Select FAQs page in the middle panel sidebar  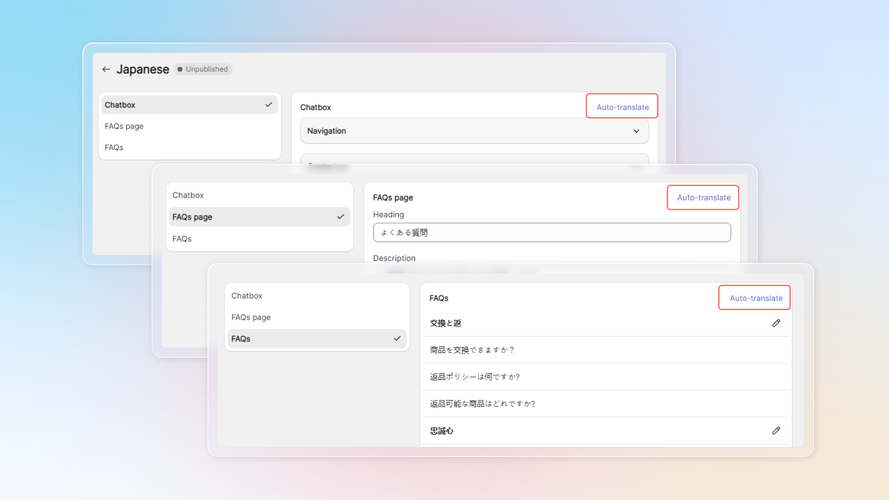[x=192, y=217]
